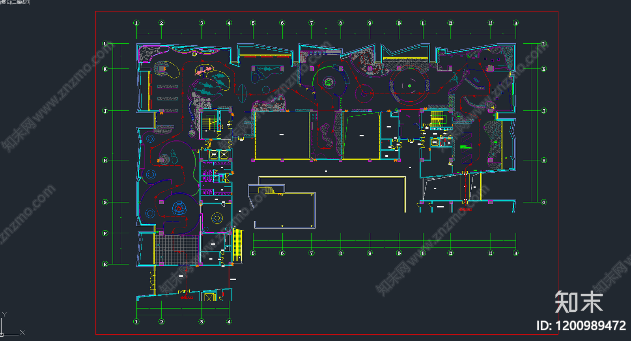Image resolution: width=631 pixels, height=341 pixels.
Task: Select bottom-row axis bubble 13
Action: pos(491,253)
